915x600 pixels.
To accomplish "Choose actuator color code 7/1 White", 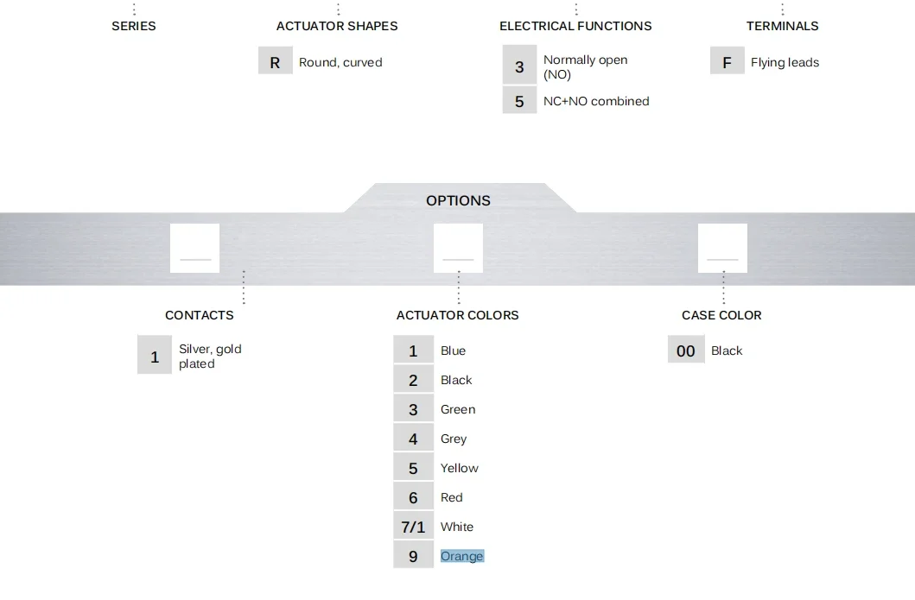I will [x=413, y=527].
